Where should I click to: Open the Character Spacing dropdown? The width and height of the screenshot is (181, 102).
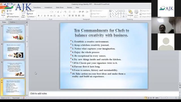point(55,16)
